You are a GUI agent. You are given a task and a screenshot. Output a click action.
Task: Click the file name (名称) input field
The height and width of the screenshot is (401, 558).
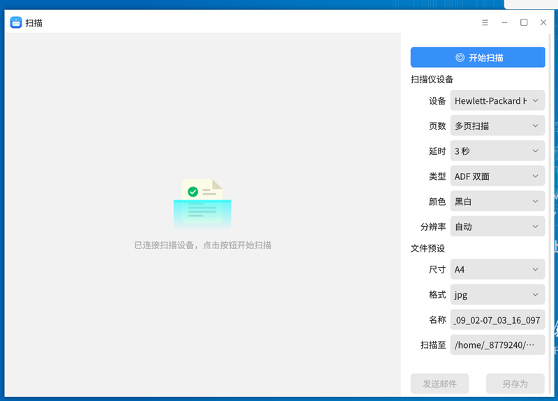[497, 319]
